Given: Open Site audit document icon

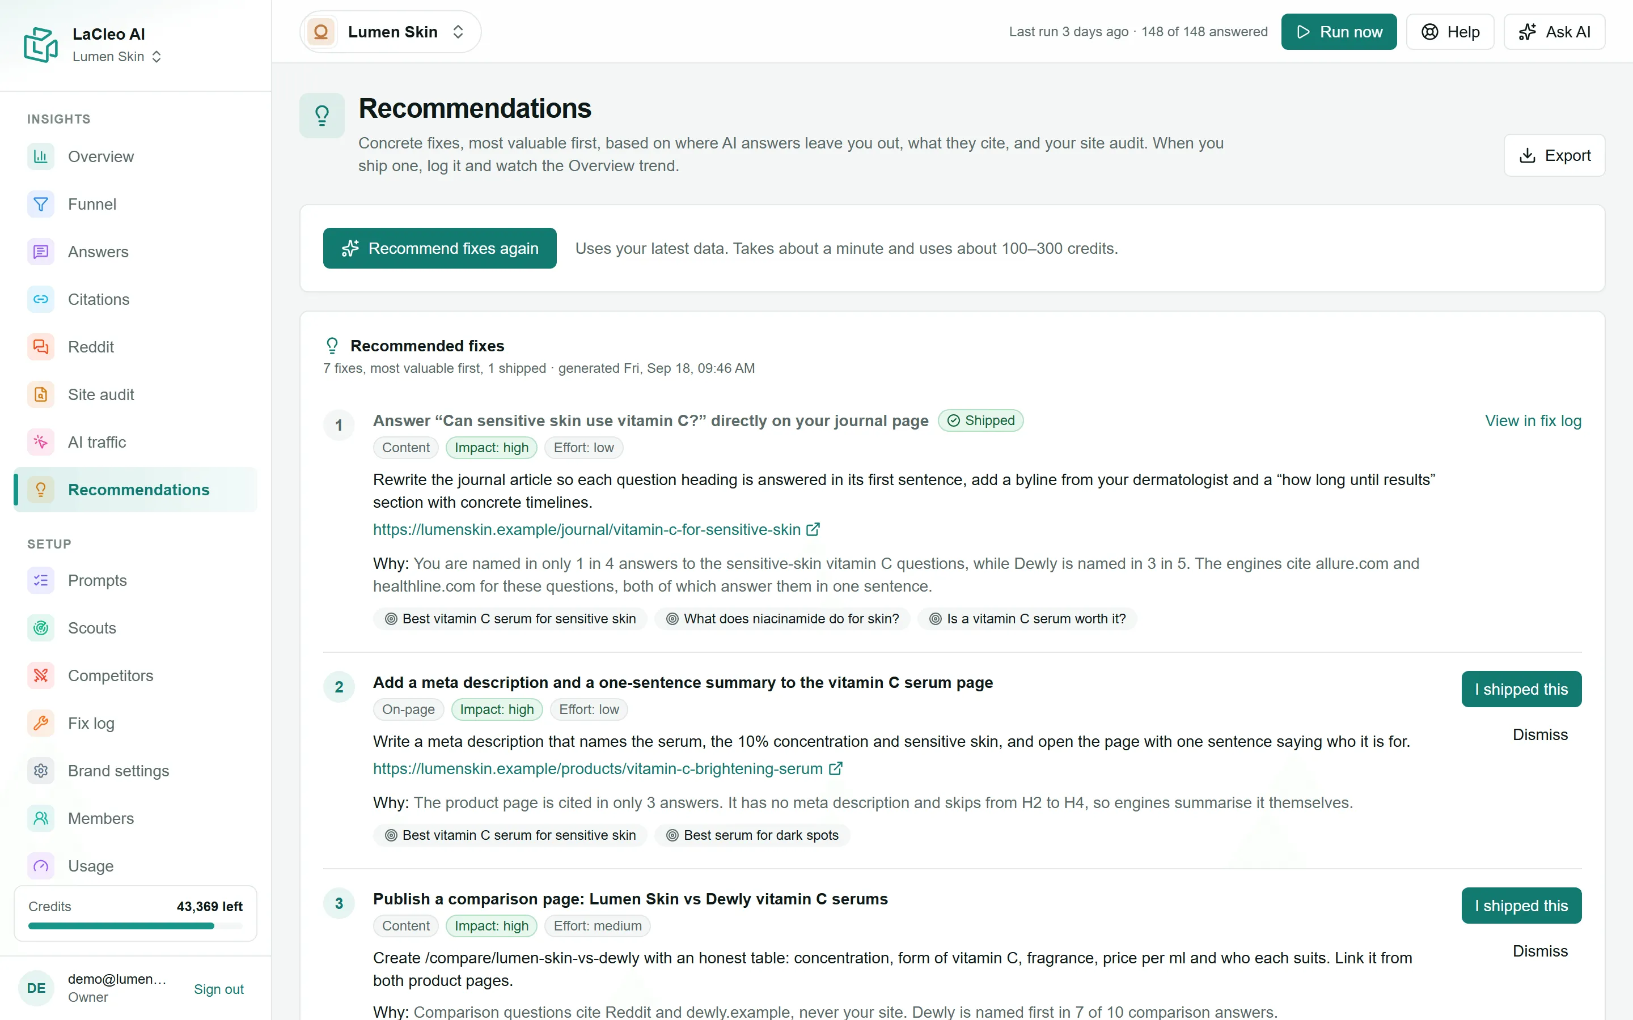Looking at the screenshot, I should [40, 394].
